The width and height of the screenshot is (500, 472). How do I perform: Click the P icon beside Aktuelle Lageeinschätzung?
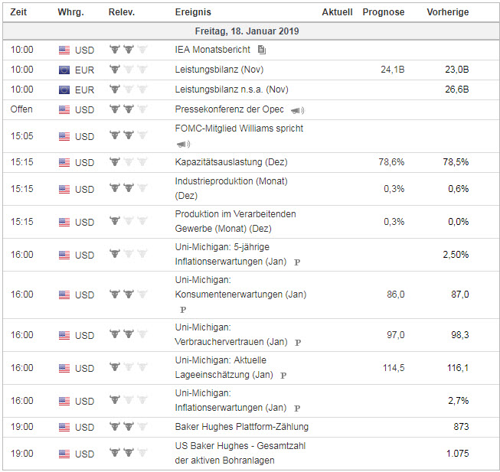tap(283, 376)
